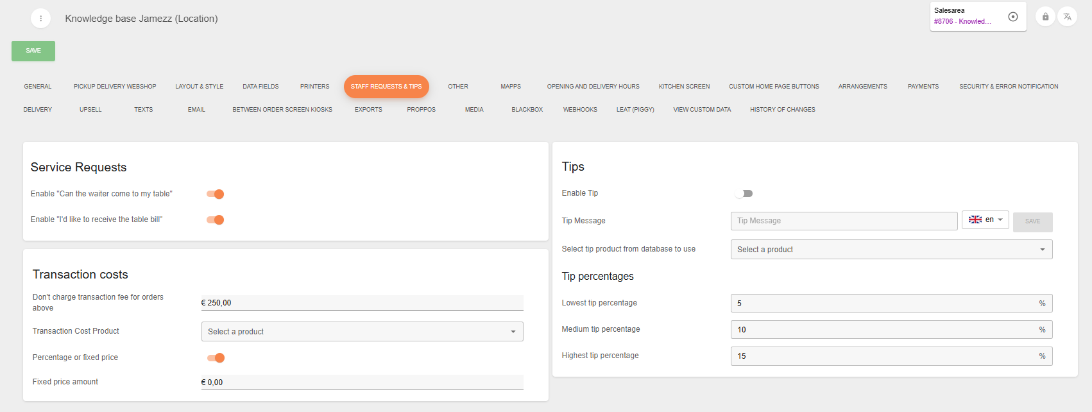This screenshot has width=1092, height=412.
Task: Click the Salesarea target icon
Action: (x=1013, y=17)
